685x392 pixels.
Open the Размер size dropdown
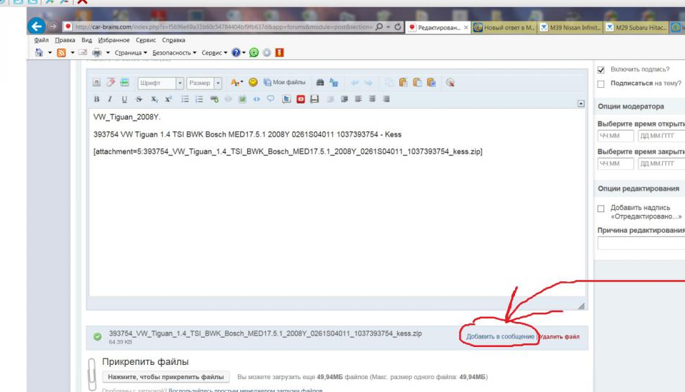(x=204, y=83)
